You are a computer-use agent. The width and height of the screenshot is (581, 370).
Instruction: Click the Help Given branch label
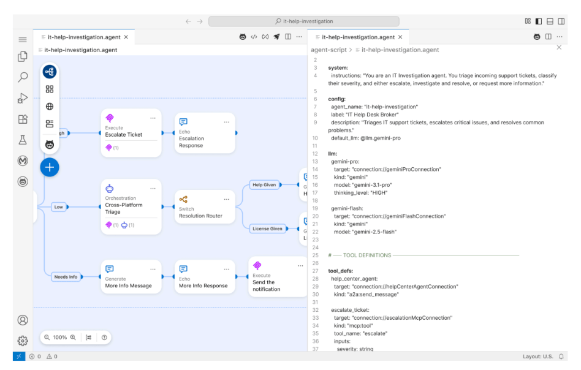[x=264, y=184]
